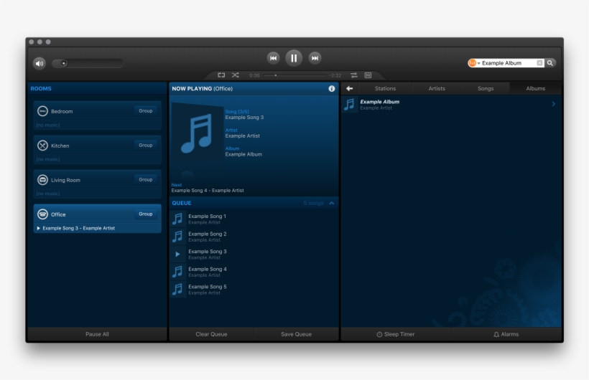The width and height of the screenshot is (589, 380).
Task: Click Example Artist in Now Playing
Action: (242, 136)
